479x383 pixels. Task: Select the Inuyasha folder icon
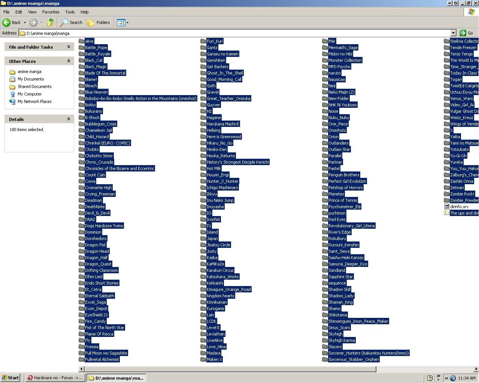tap(203, 207)
